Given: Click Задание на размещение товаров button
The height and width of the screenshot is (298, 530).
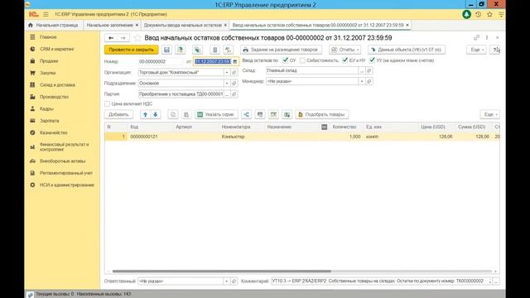Looking at the screenshot, I should coord(282,50).
